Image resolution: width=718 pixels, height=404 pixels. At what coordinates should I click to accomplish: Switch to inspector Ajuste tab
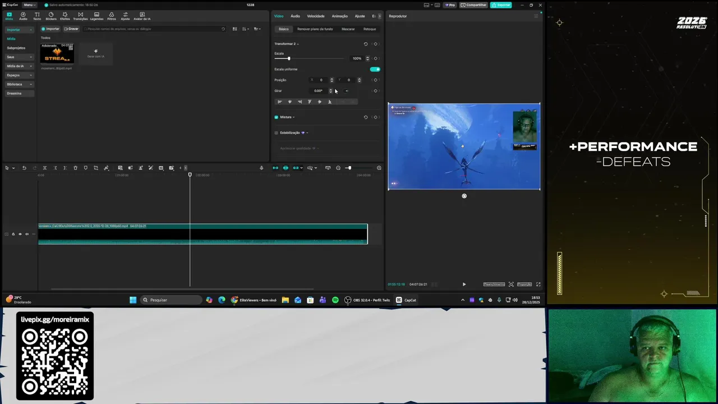click(360, 16)
